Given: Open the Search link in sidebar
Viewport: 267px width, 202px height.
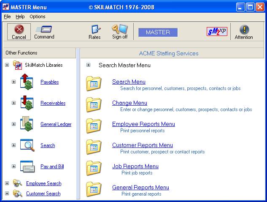Looking at the screenshot, I should click(x=48, y=145).
